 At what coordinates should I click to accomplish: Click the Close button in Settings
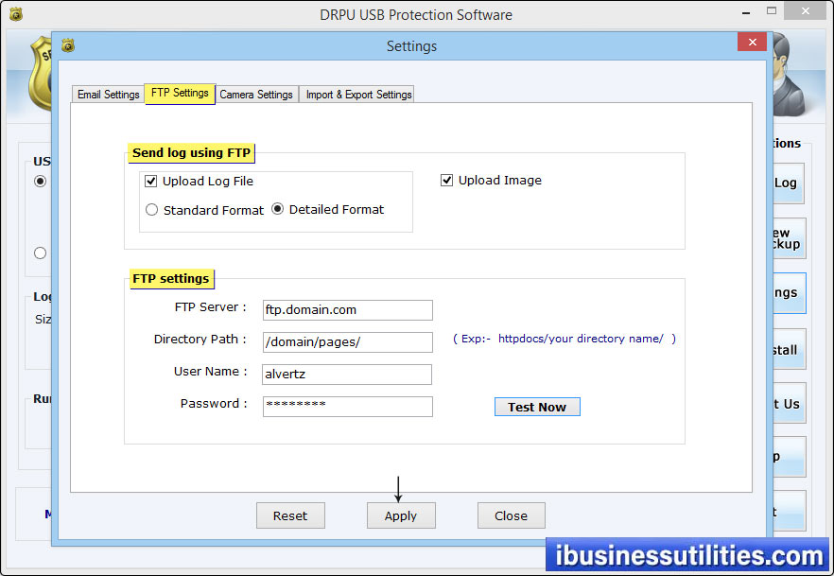(x=512, y=515)
